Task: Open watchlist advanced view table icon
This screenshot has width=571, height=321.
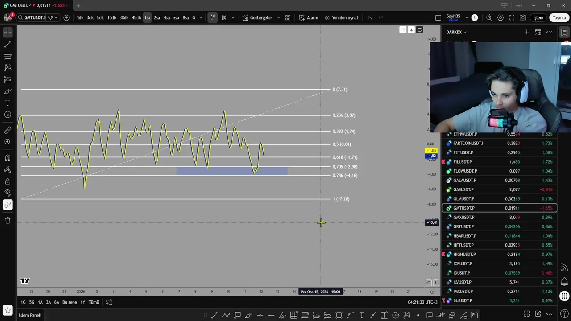Action: tap(538, 32)
